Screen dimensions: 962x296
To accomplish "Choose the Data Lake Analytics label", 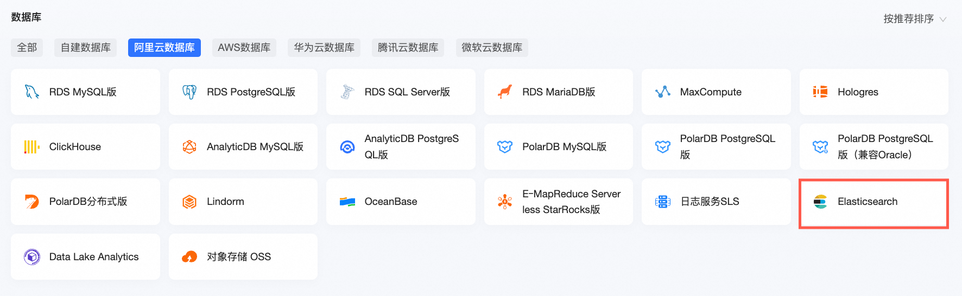I will click(x=94, y=257).
